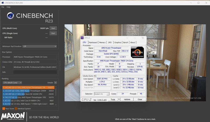Image resolution: width=210 pixels, height=122 pixels.
Task: Click the Identical System legend swatch
Action: [x=16, y=108]
